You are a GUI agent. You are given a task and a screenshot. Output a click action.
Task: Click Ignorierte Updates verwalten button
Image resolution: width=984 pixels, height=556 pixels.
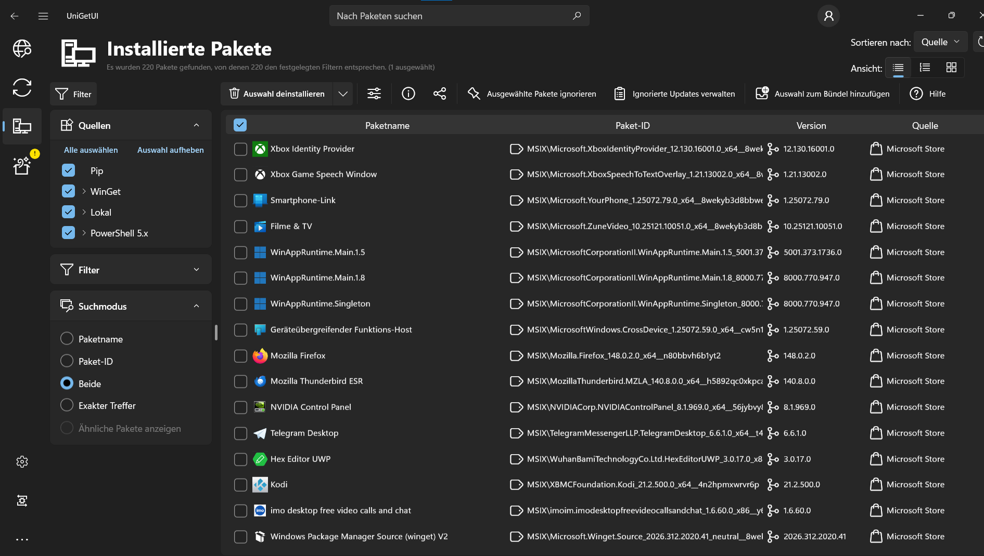coord(674,94)
